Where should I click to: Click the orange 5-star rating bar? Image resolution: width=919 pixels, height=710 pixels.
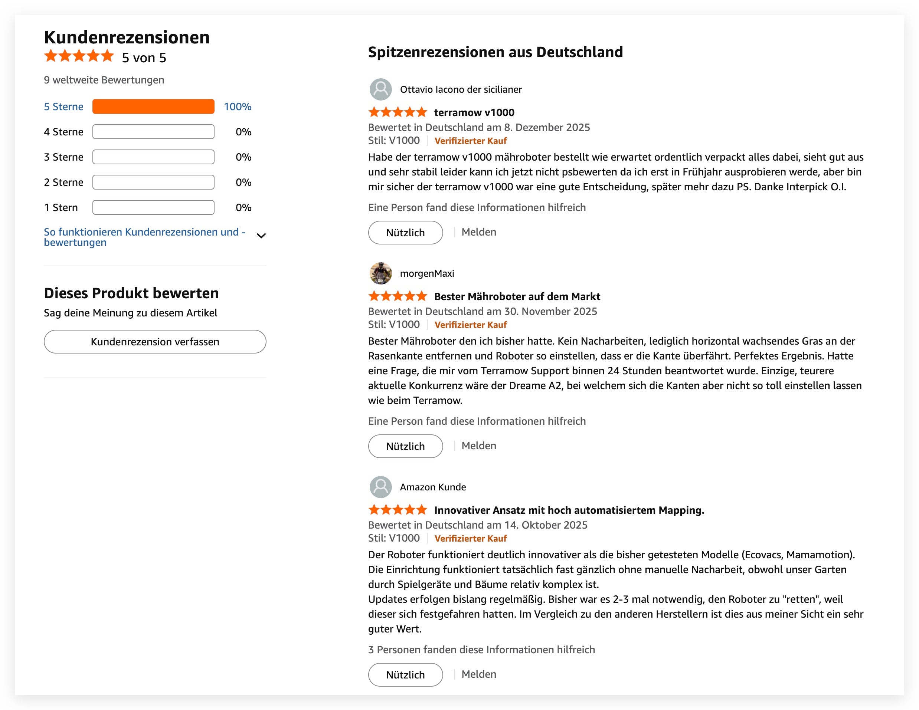click(x=153, y=106)
